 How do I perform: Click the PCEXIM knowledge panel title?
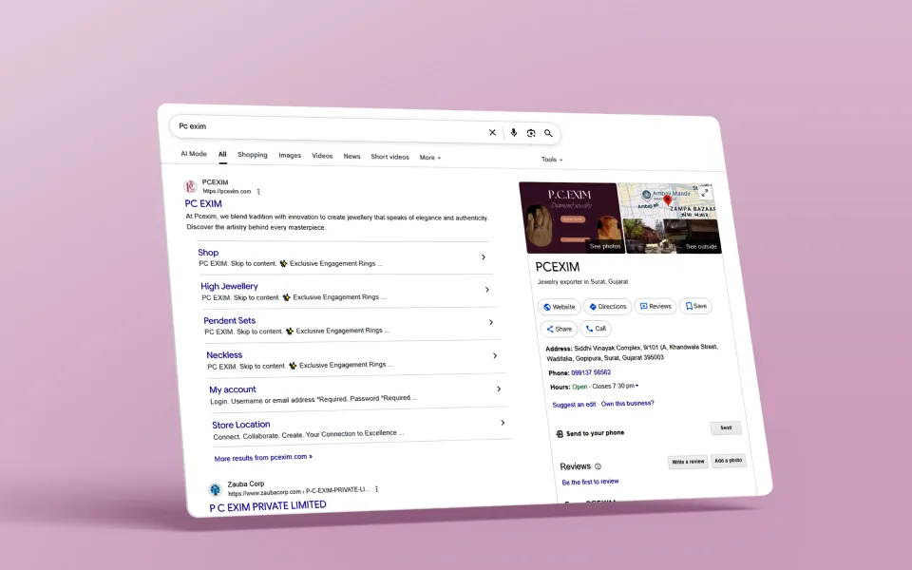click(558, 267)
